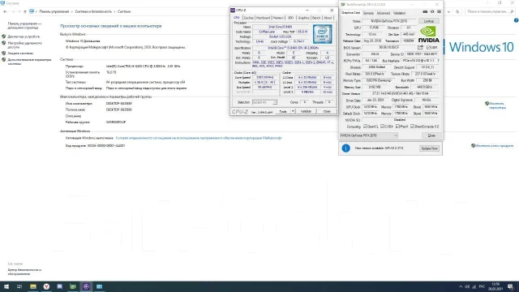Open 'Защита системы' sidebar link

[20, 54]
